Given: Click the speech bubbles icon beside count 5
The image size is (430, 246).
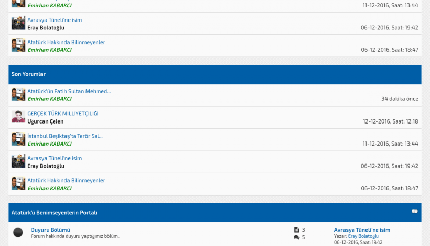Looking at the screenshot, I should (296, 237).
